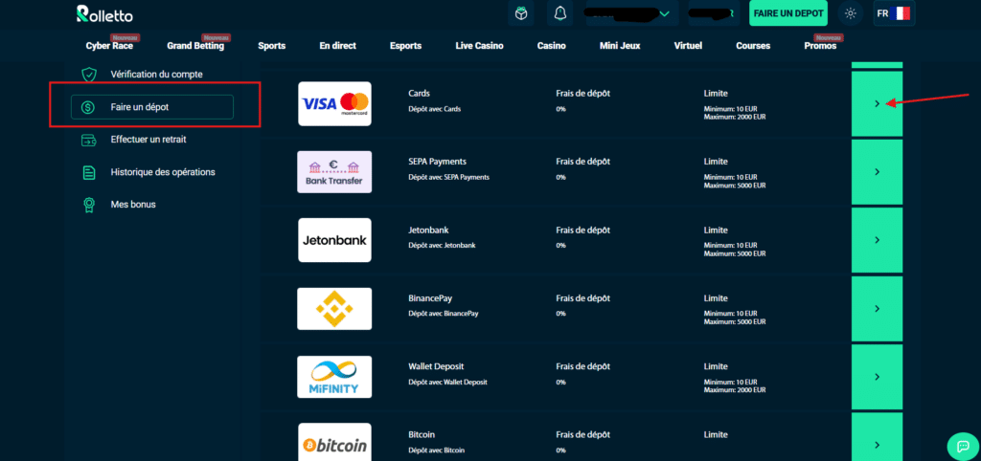Click the Wallet Deposit method title
981x461 pixels.
coord(436,366)
